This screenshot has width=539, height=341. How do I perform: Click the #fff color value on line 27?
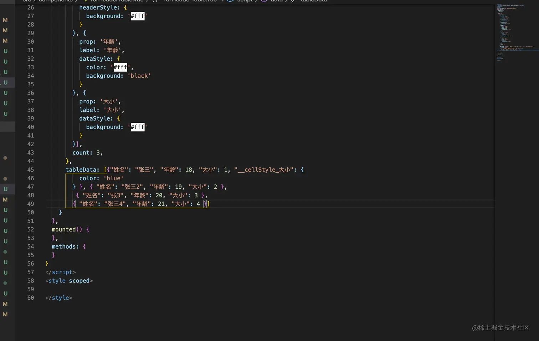click(138, 16)
